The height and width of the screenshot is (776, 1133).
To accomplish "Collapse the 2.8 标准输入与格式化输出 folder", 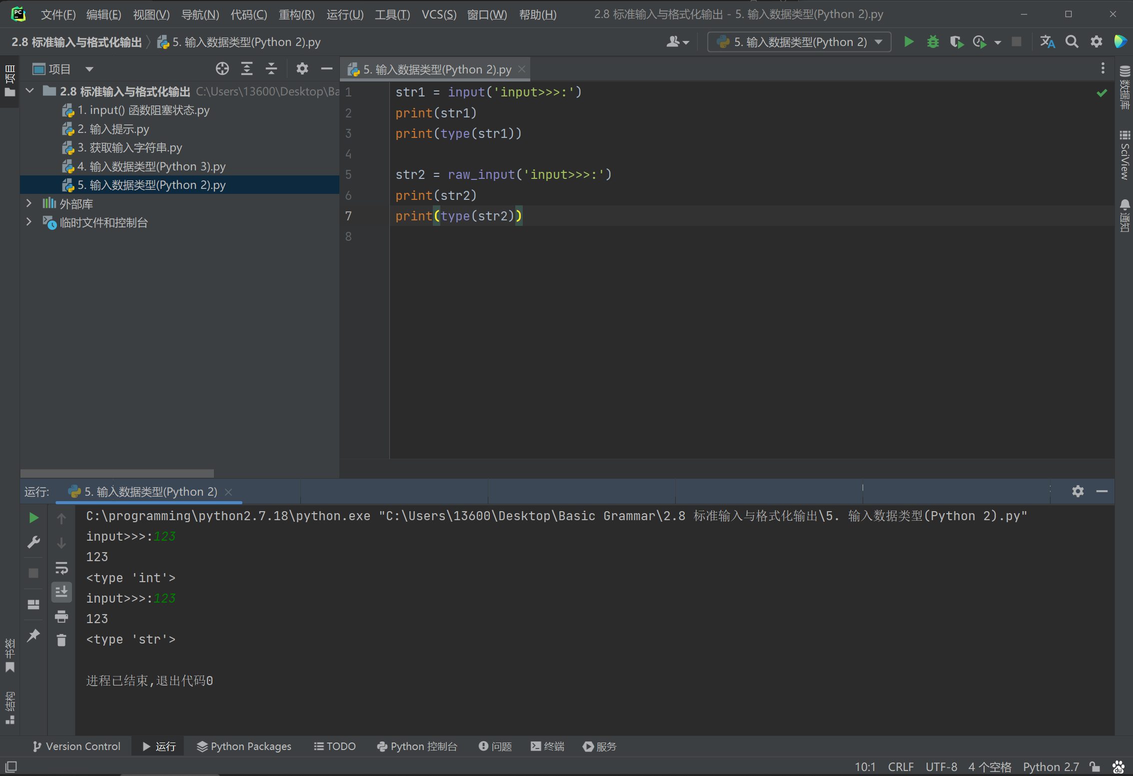I will click(x=29, y=91).
